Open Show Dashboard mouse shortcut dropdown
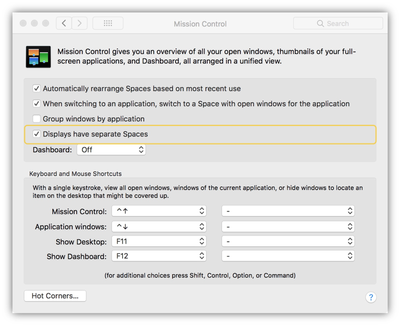 click(288, 256)
